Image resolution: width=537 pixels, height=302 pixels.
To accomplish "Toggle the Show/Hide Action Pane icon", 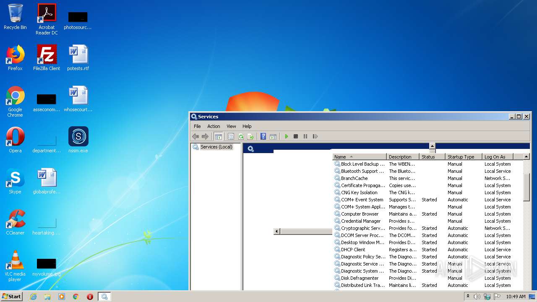I will click(x=273, y=136).
